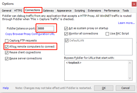
Task: Select the Connections tab
Action: pyautogui.click(x=33, y=10)
